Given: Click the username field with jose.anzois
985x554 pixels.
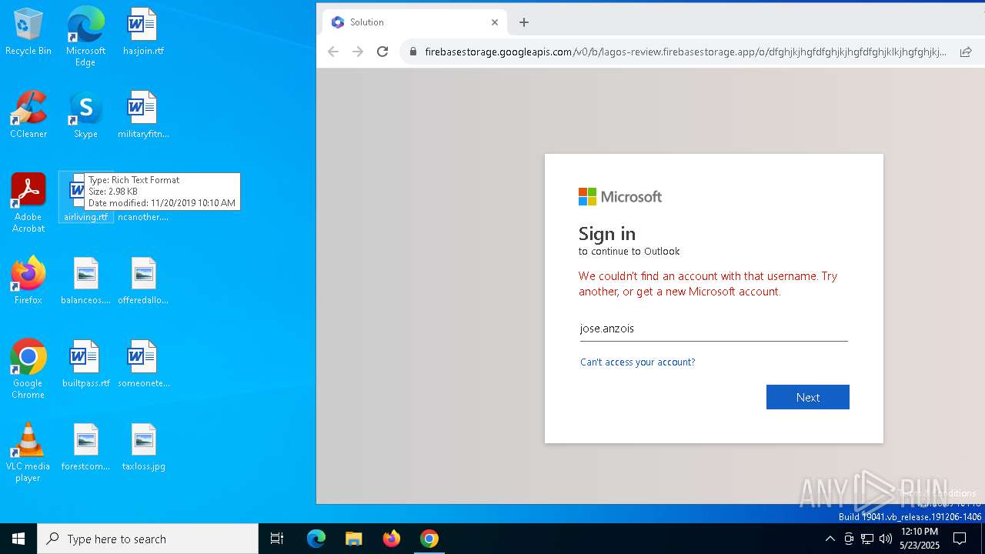Looking at the screenshot, I should coord(713,329).
